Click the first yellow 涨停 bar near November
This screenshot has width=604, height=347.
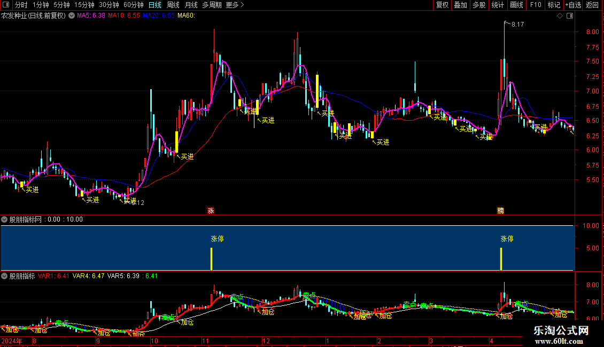click(x=212, y=259)
